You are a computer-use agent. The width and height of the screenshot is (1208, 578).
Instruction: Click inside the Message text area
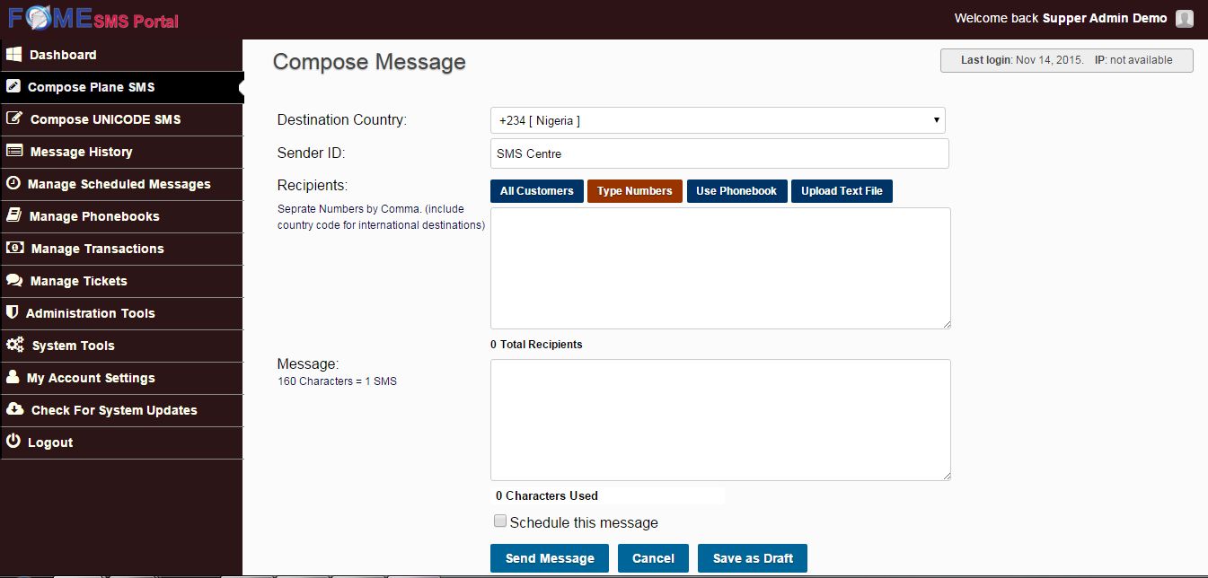(720, 420)
